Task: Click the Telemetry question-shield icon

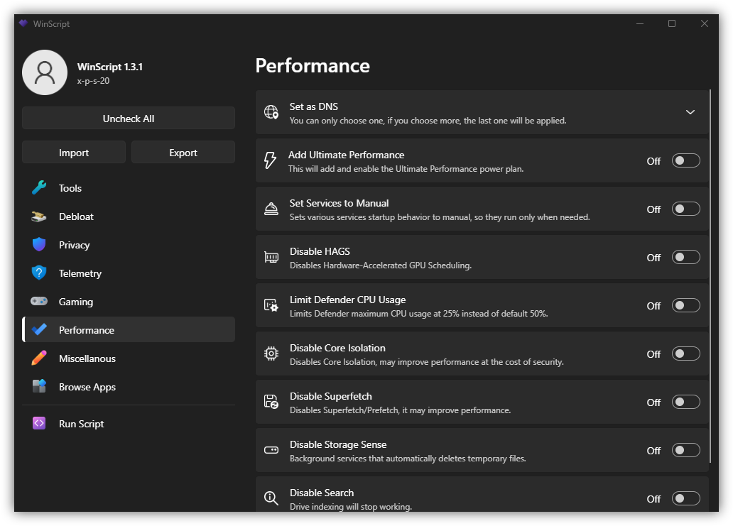Action: [39, 273]
